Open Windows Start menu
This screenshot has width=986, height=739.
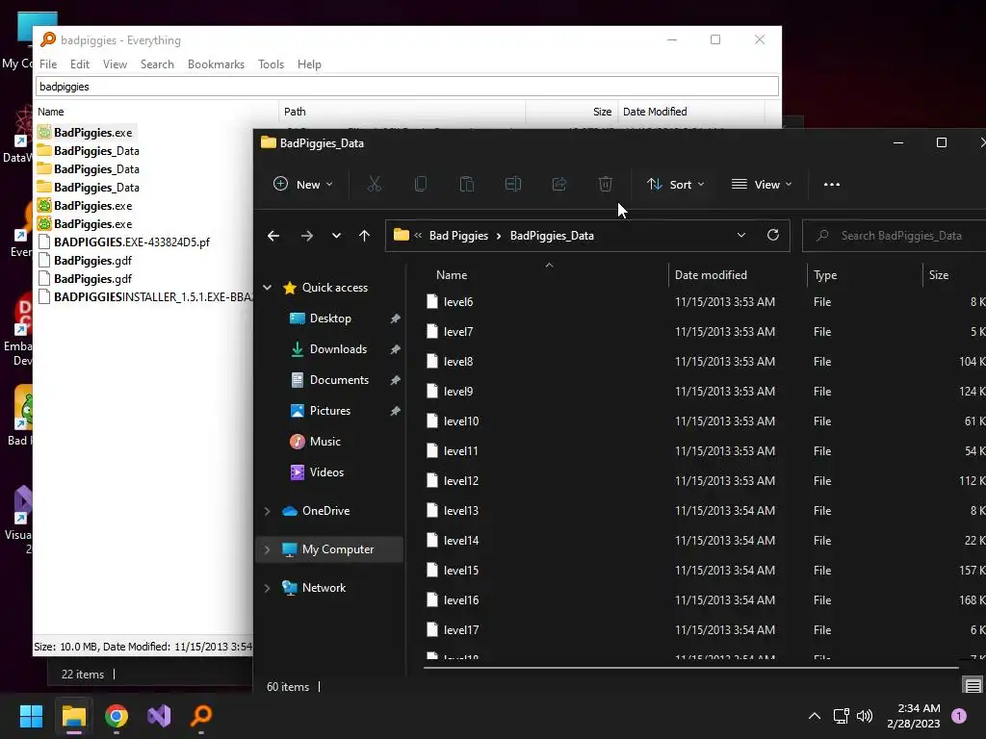31,716
